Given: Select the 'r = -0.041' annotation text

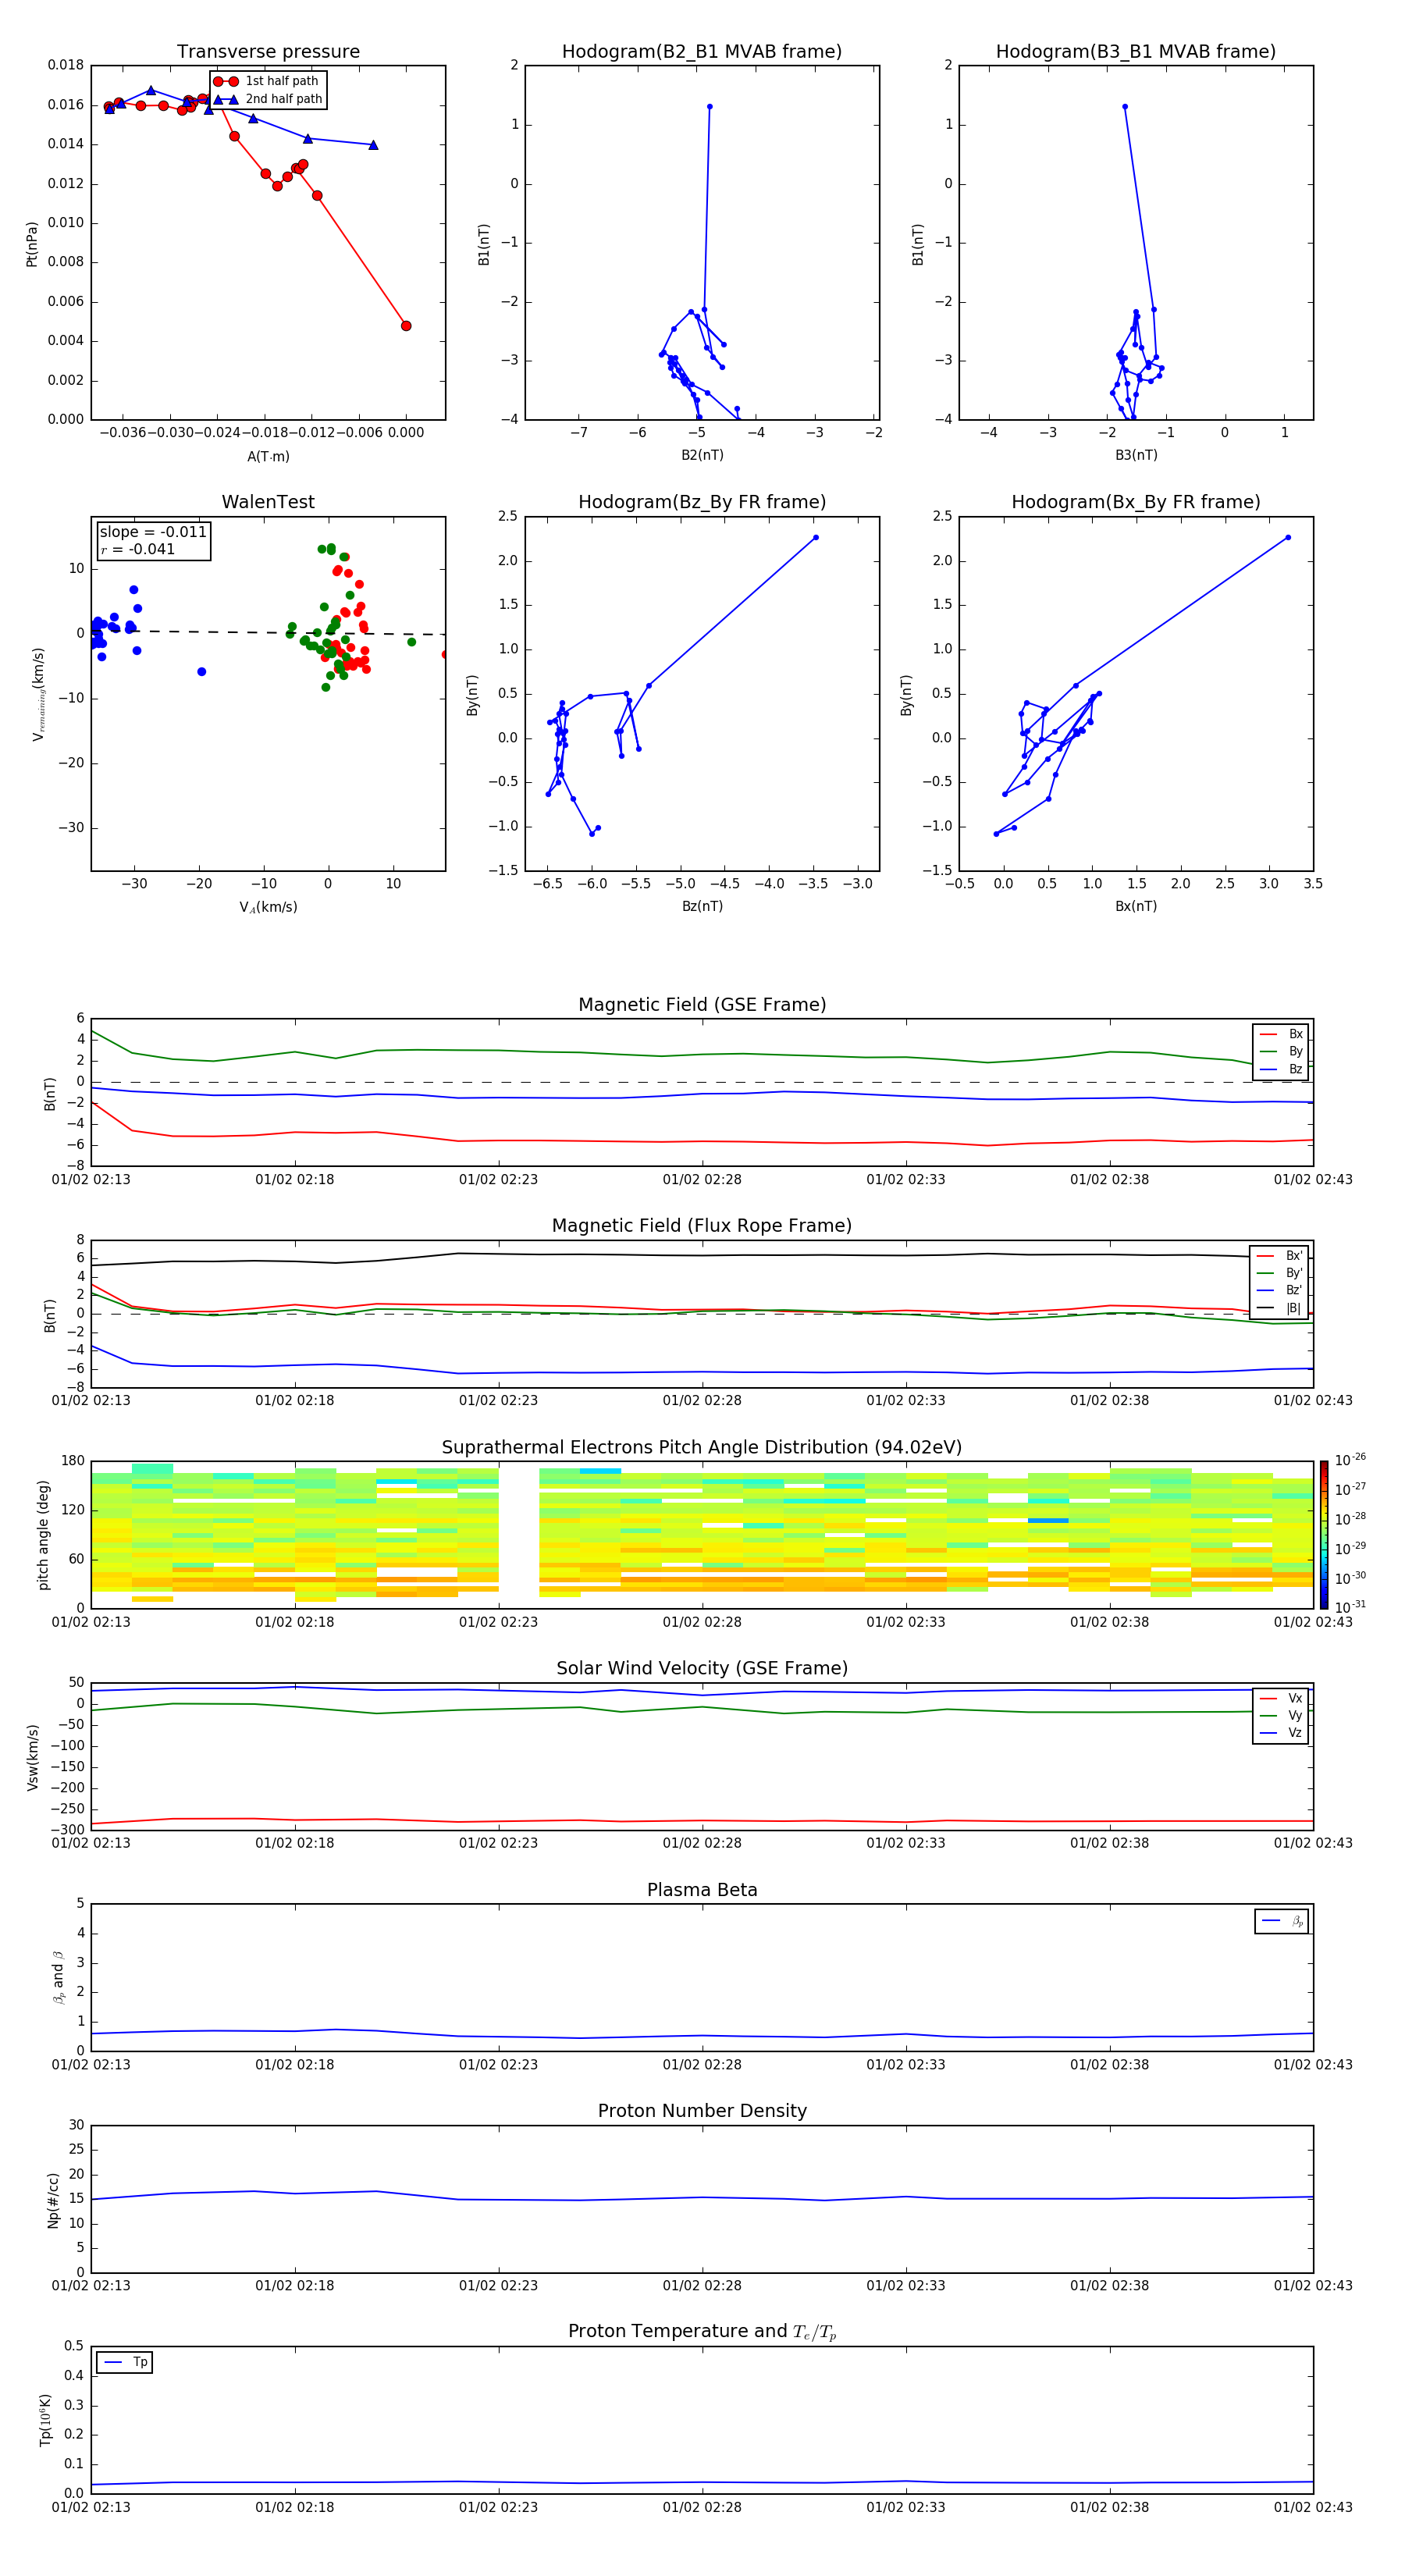Looking at the screenshot, I should (138, 549).
